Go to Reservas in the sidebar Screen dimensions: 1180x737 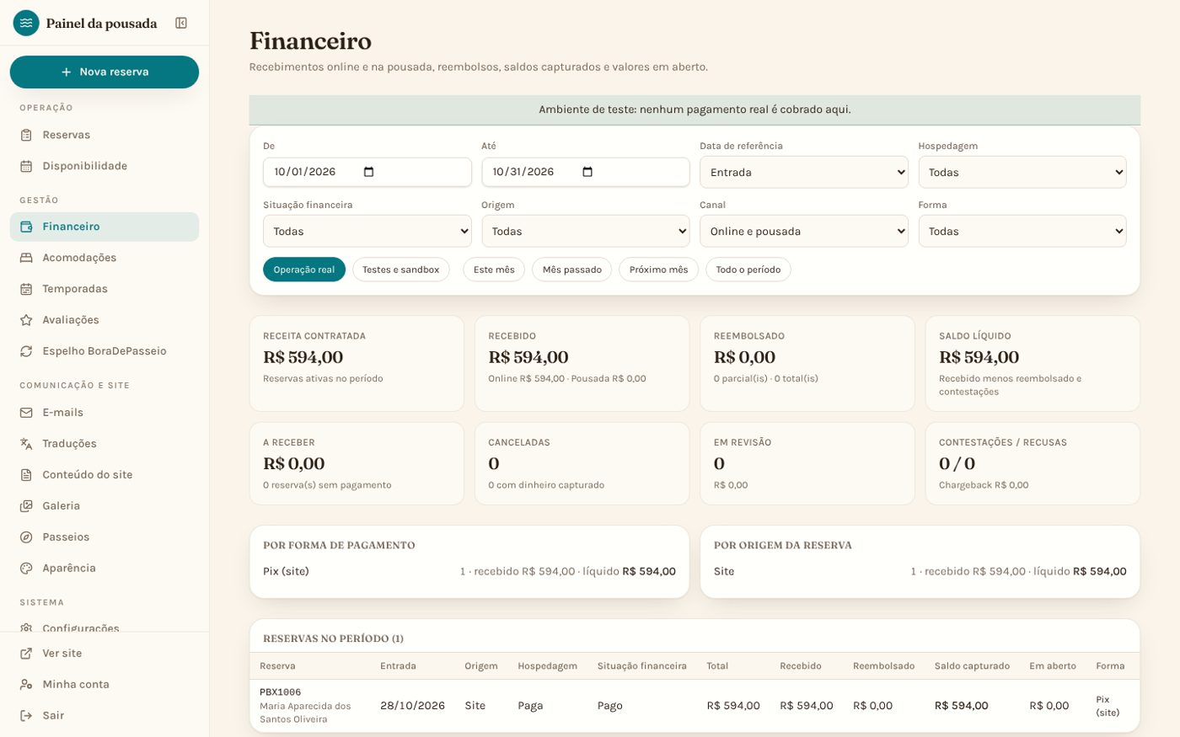pyautogui.click(x=105, y=135)
